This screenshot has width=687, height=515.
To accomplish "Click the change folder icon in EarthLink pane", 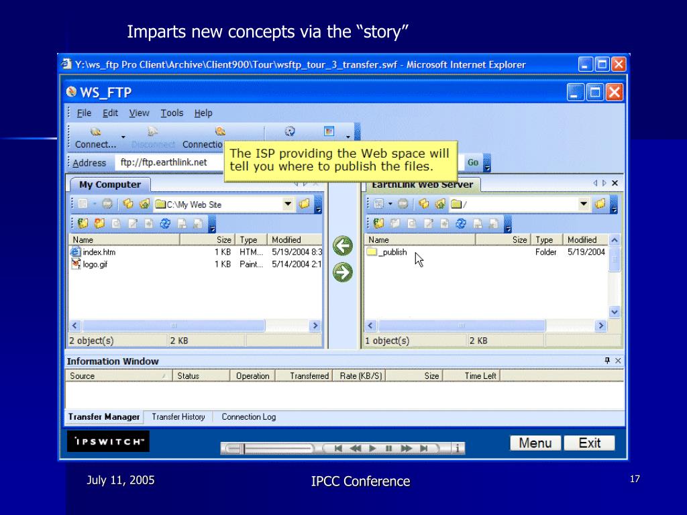I will pos(424,204).
